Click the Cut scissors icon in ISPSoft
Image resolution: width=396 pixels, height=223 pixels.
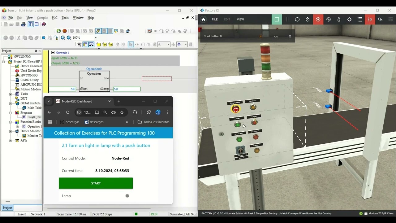tap(19, 38)
